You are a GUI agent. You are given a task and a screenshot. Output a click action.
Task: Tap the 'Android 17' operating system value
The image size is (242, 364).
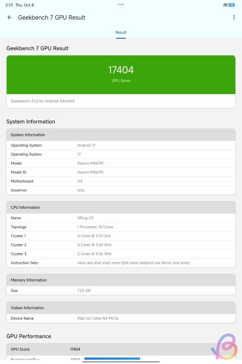coord(87,146)
